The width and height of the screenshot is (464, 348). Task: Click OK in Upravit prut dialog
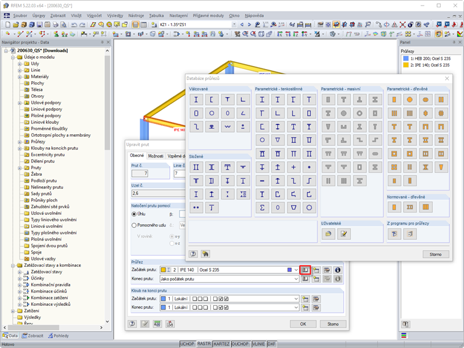click(303, 324)
